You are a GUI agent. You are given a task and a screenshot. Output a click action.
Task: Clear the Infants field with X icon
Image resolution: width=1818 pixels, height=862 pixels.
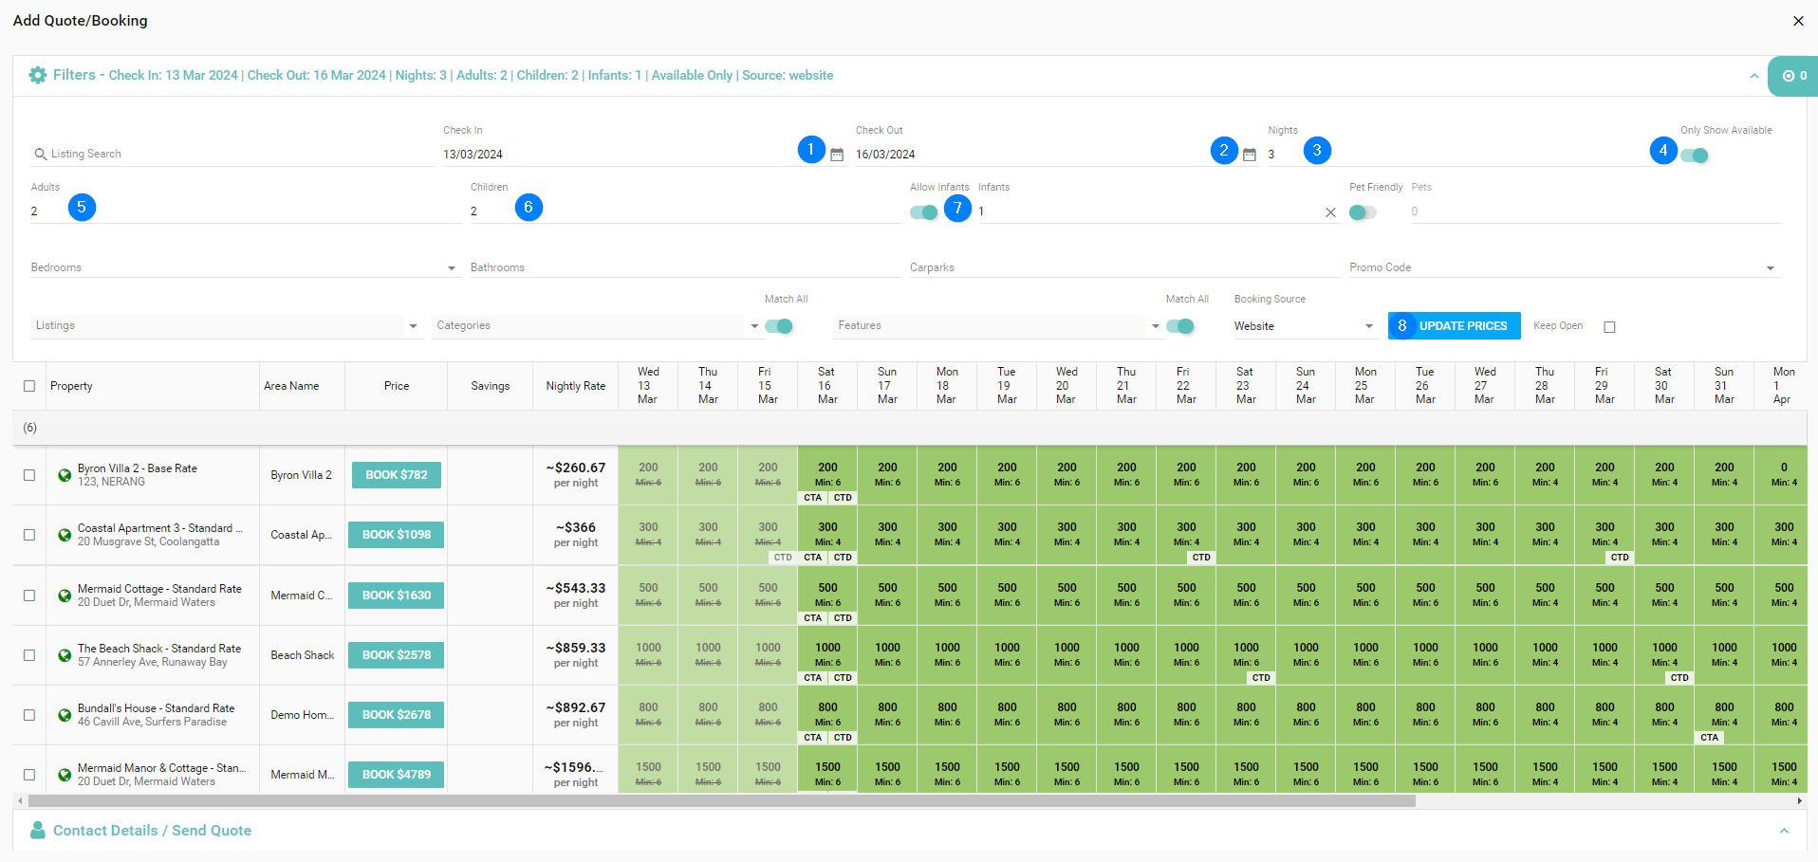1330,212
